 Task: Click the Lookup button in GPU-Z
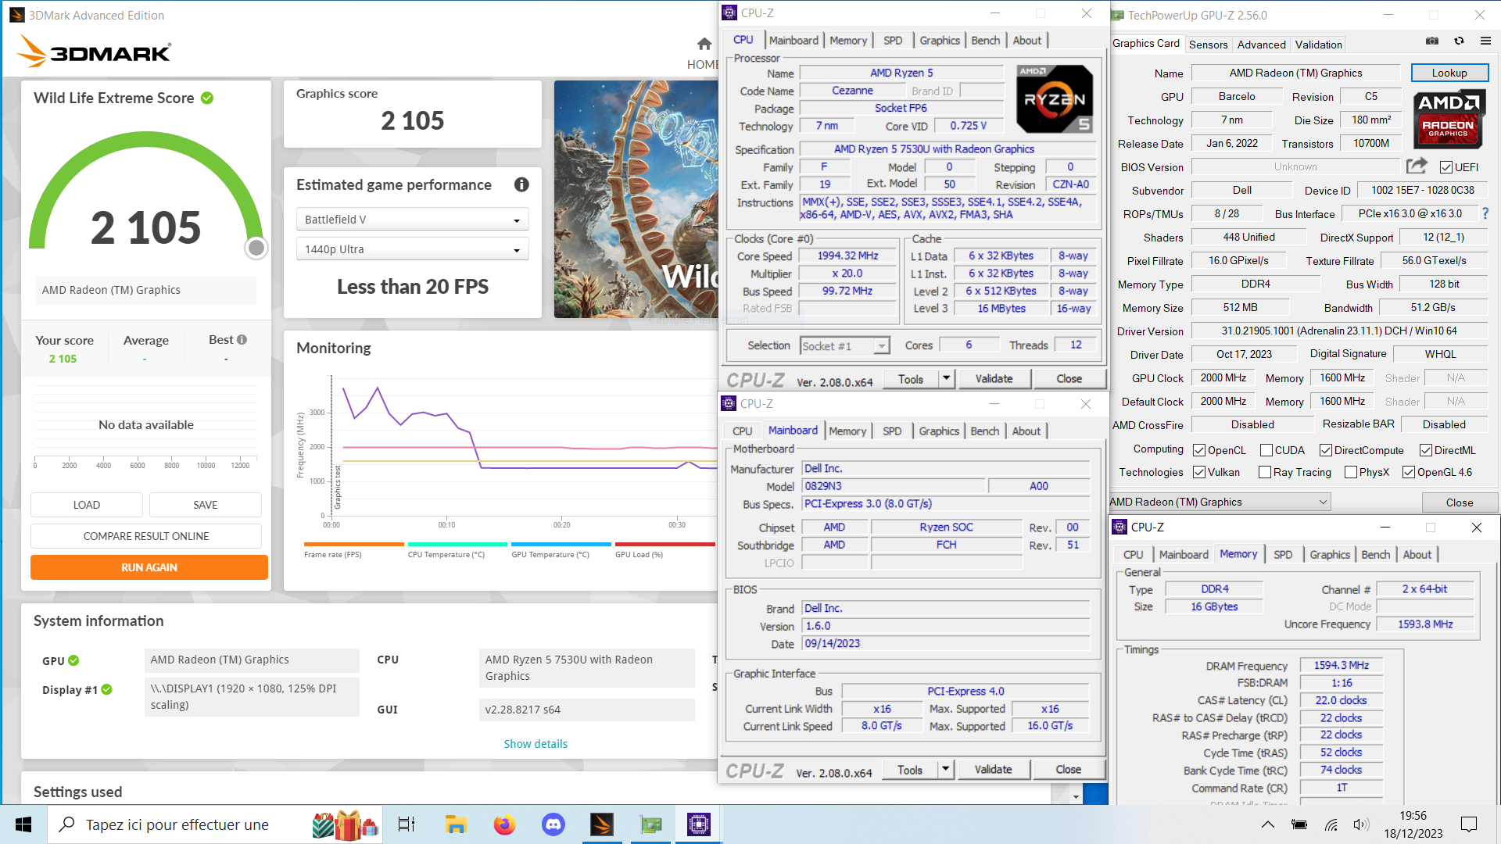pos(1449,73)
